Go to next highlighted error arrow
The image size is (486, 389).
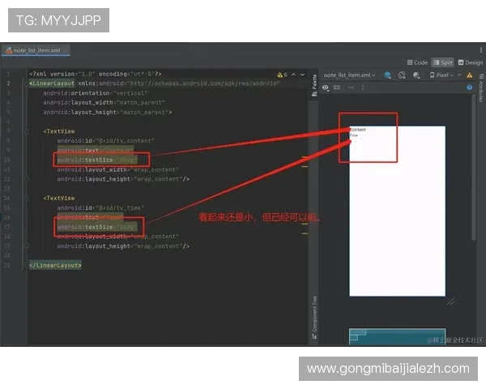pyautogui.click(x=302, y=75)
